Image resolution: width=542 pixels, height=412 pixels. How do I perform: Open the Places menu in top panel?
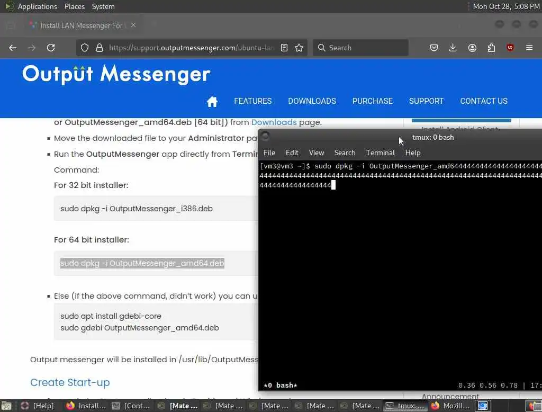74,6
